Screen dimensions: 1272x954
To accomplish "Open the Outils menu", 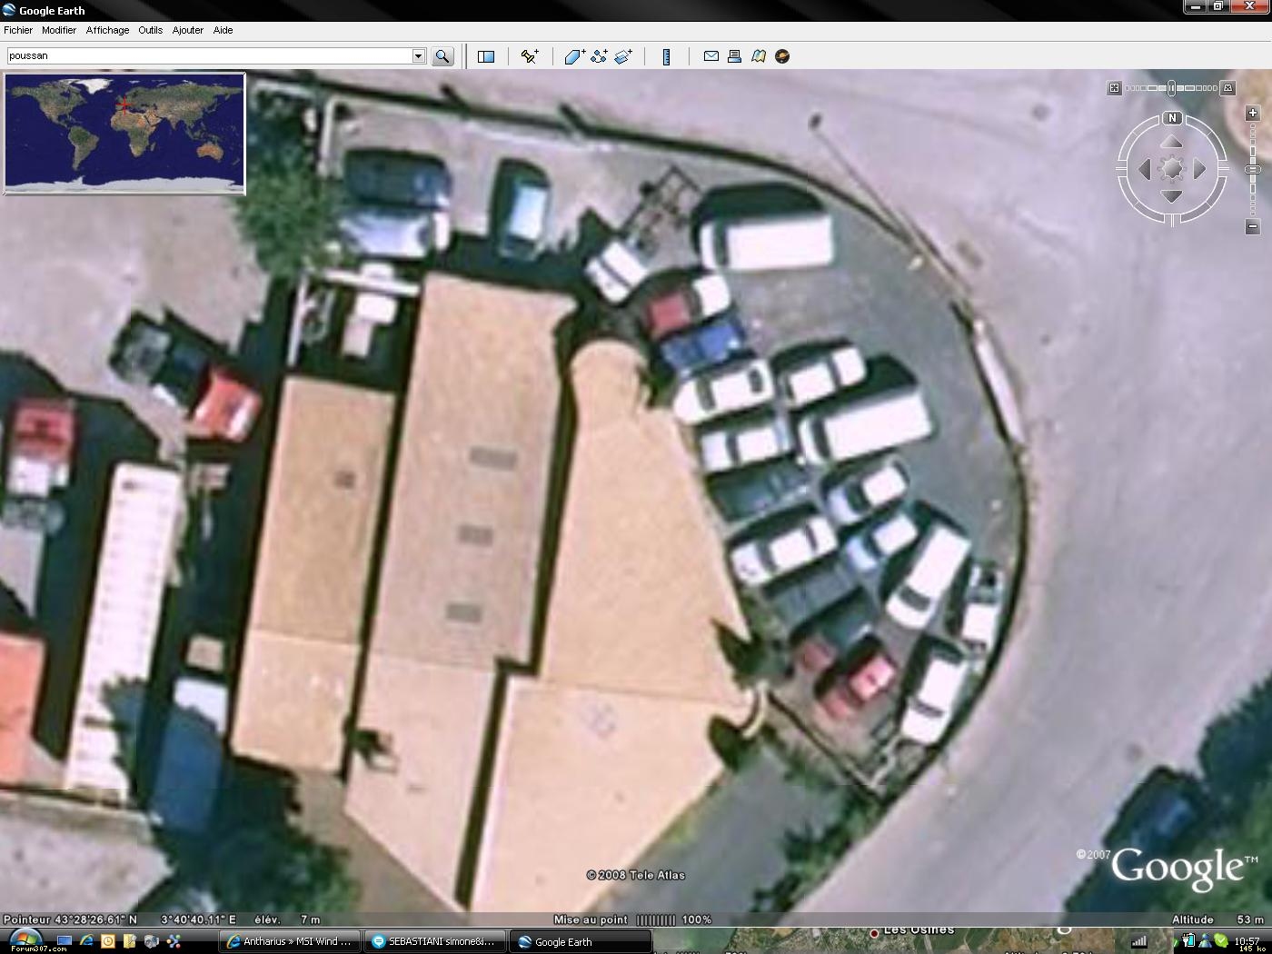I will coord(150,30).
